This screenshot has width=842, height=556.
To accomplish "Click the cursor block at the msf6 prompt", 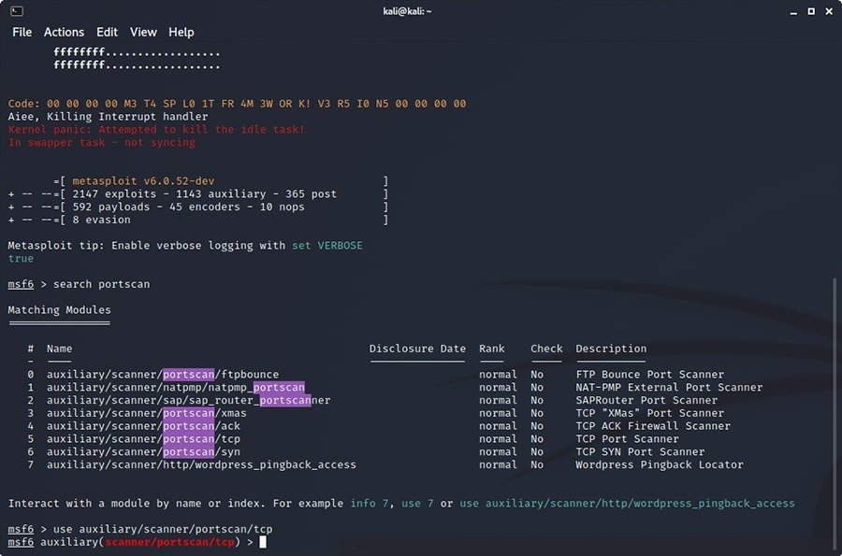I will coord(263,542).
